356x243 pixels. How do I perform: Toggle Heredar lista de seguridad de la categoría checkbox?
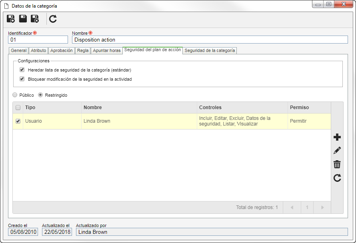22,70
